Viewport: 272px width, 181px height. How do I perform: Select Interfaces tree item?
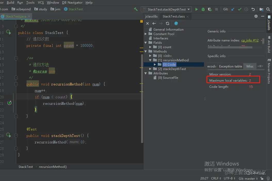[161, 38]
